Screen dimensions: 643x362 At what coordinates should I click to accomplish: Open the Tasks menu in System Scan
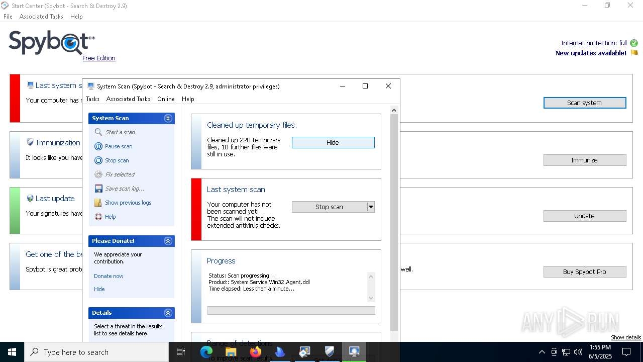point(92,99)
